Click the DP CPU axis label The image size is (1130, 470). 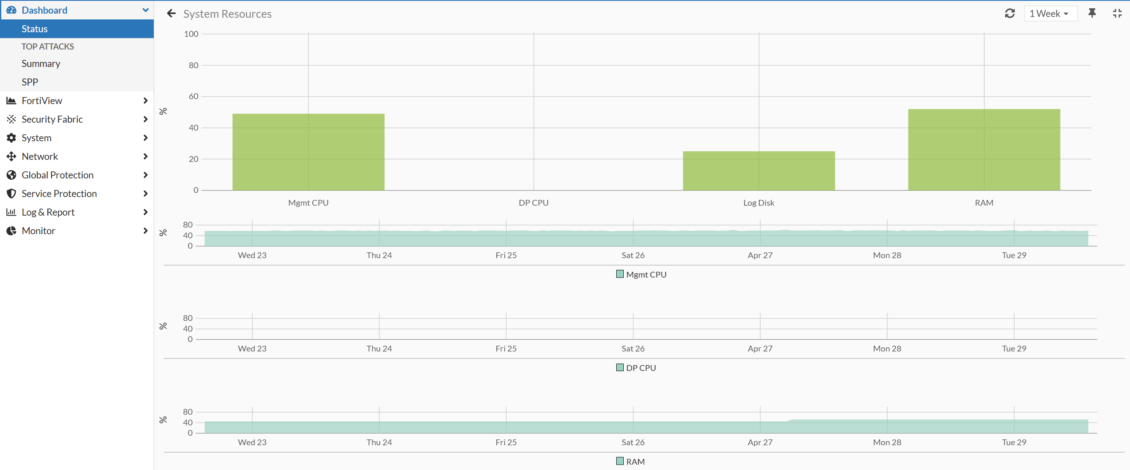click(534, 203)
